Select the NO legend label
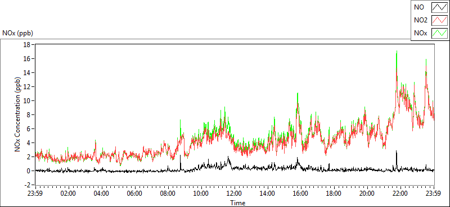Viewport: 450px width, 207px height. [419, 7]
